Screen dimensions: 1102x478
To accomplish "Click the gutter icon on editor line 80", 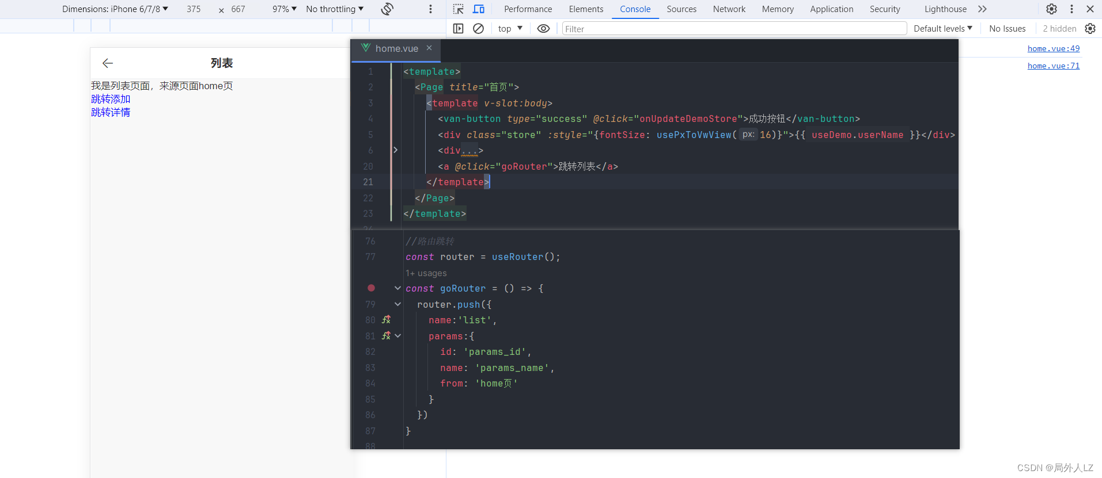I will [386, 320].
